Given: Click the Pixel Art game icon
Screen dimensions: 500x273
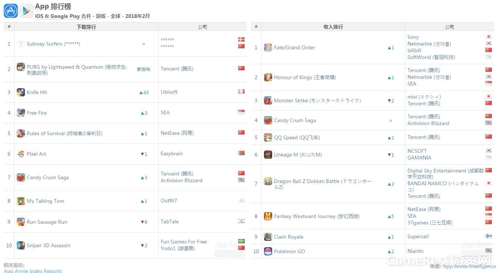Looking at the screenshot, I should point(21,154).
